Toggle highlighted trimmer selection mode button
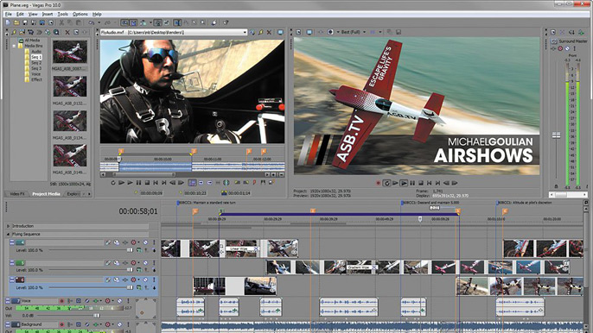The height and width of the screenshot is (333, 593). click(x=192, y=183)
